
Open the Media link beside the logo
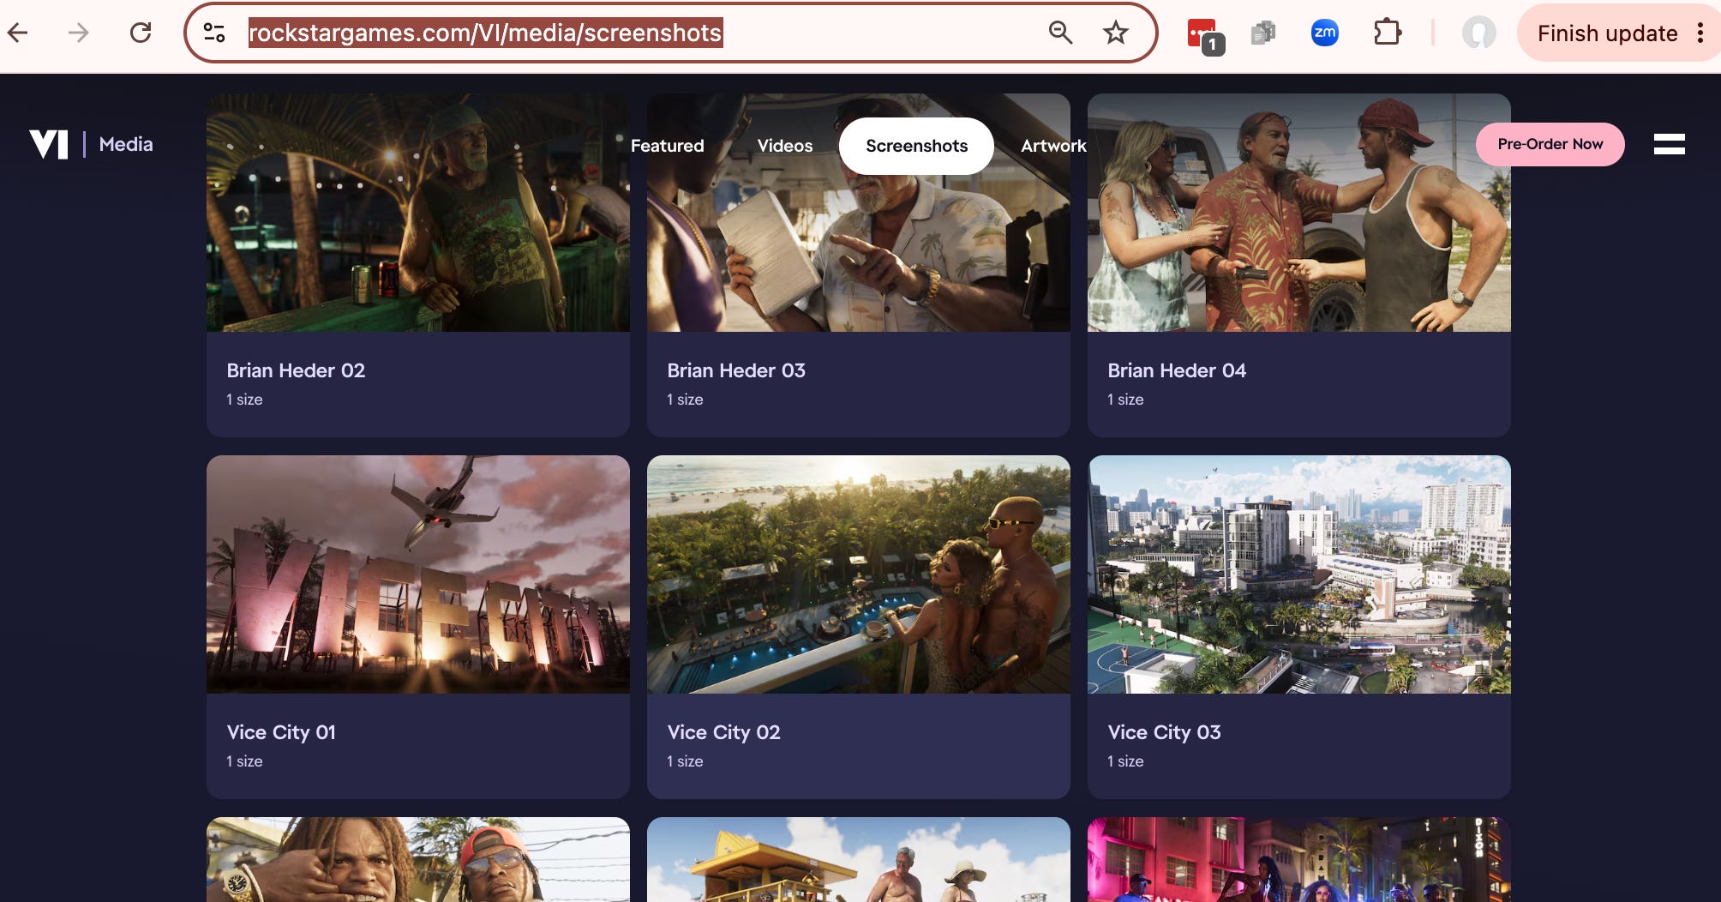pos(126,144)
